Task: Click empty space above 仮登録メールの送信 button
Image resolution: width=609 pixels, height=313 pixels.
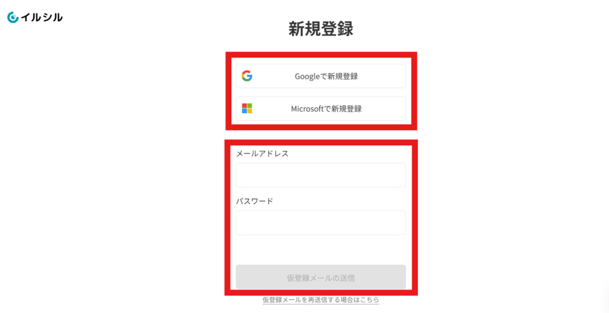Action: (321, 250)
